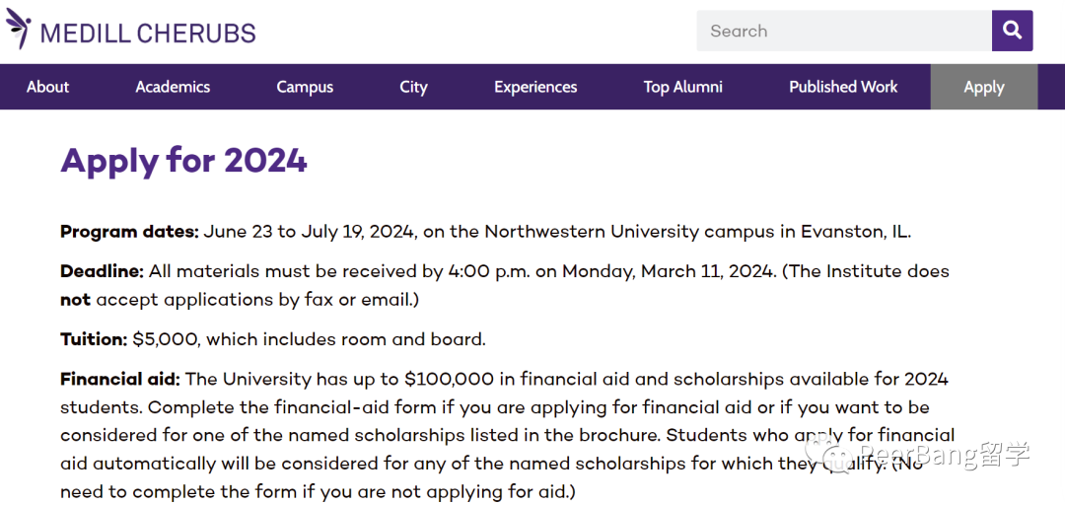
Task: Click the PeerBang watermark text
Action: click(946, 455)
